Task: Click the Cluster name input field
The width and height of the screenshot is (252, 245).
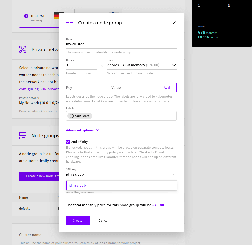Action: [x=98, y=235]
